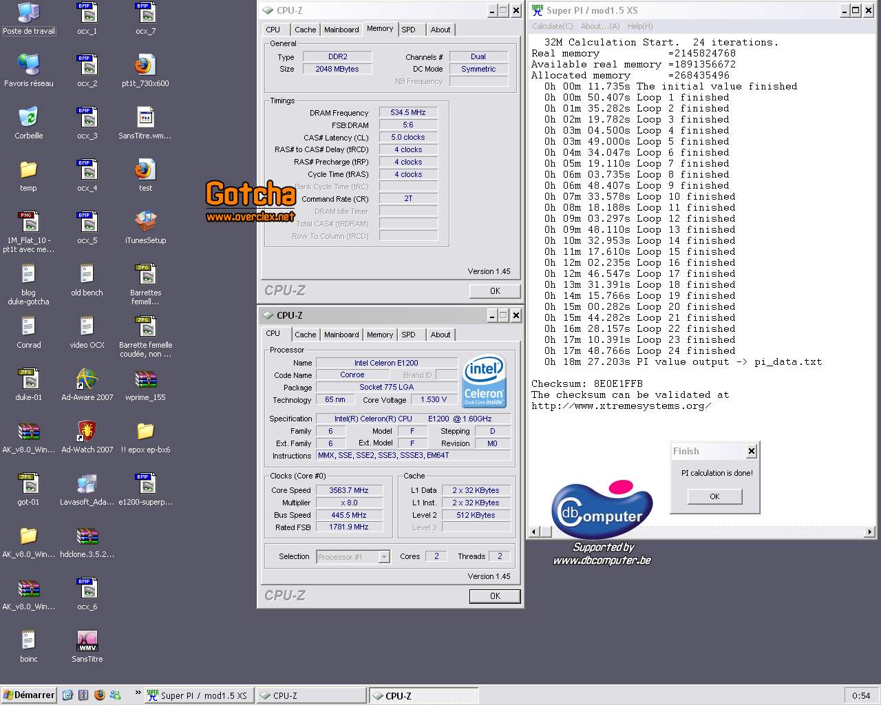Select ocx_5 bitmap file icon
Image resolution: width=881 pixels, height=705 pixels.
coord(87,228)
